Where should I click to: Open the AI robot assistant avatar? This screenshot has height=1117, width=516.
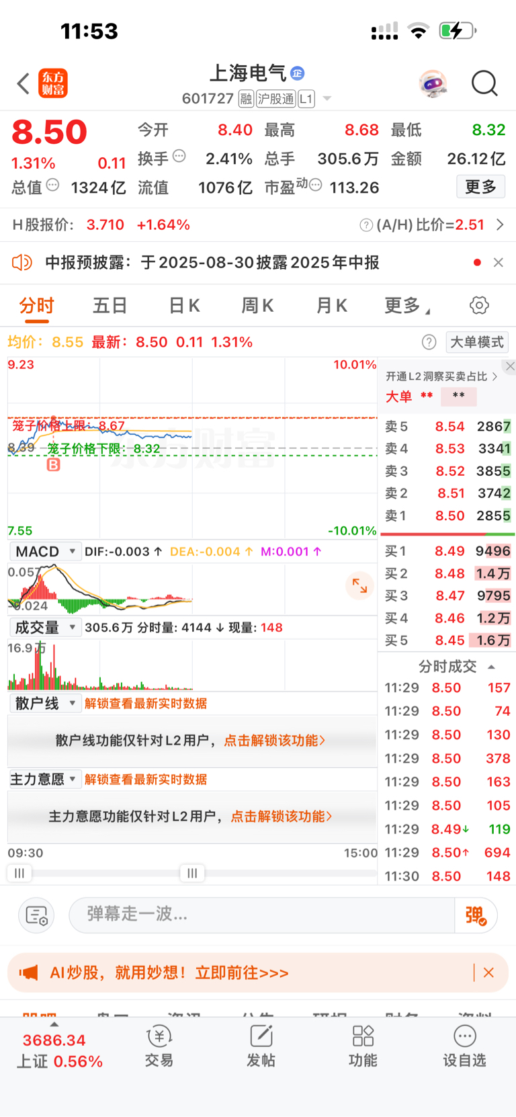tap(433, 84)
